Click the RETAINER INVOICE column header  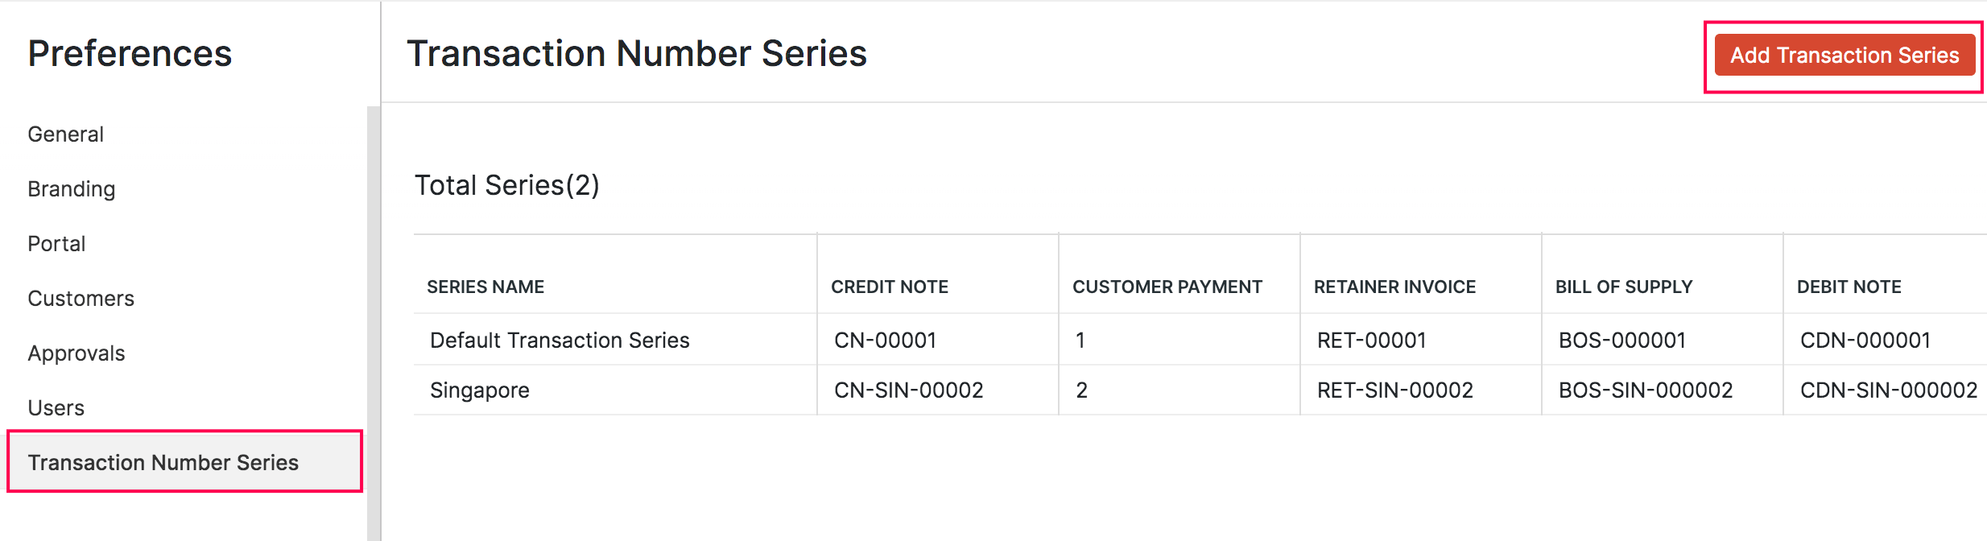1394,287
